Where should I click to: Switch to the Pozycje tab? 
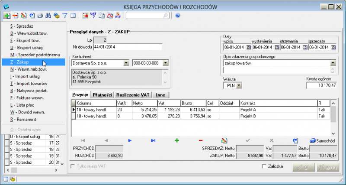(x=80, y=94)
